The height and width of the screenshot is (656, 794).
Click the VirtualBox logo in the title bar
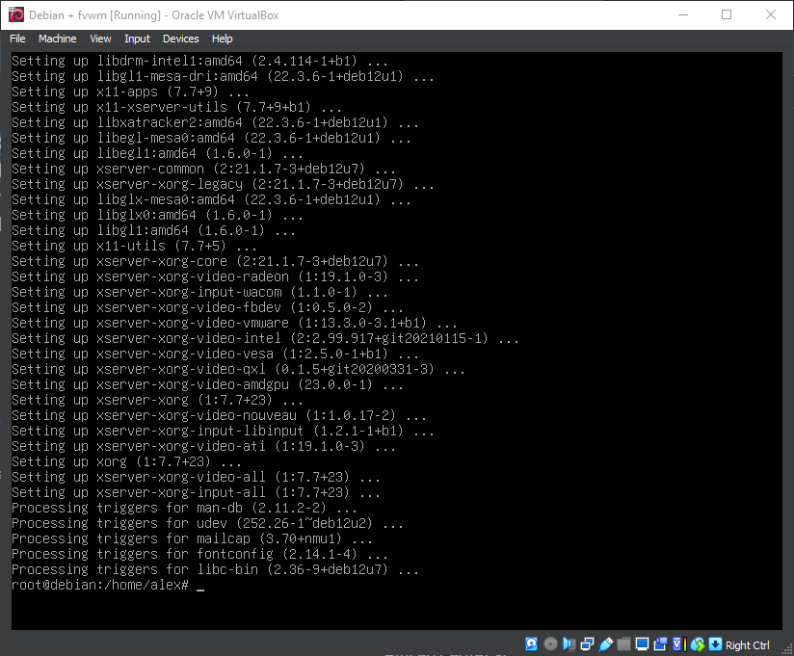(x=16, y=15)
